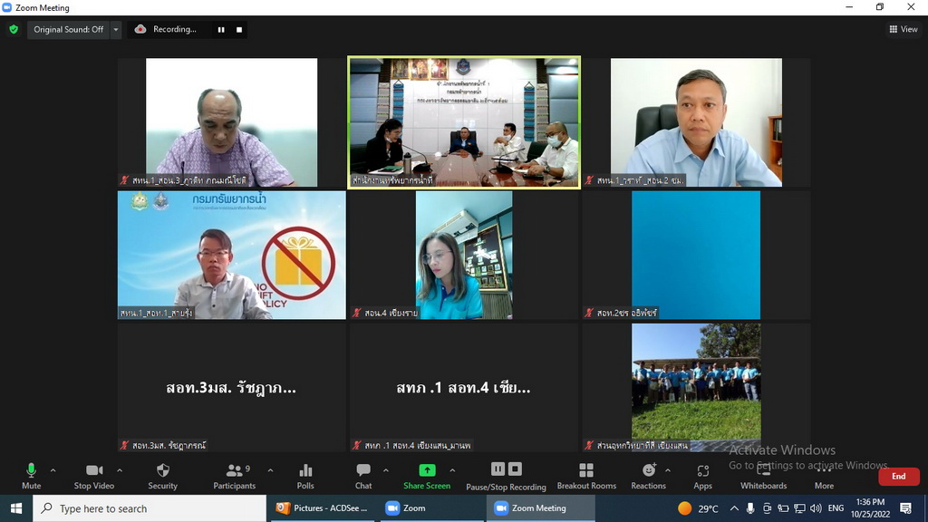Select the highlighted meeting room video tile
The image size is (928, 522).
pyautogui.click(x=464, y=122)
